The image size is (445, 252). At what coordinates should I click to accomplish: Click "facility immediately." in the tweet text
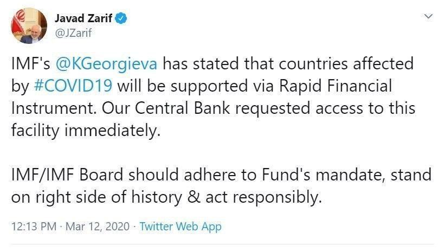86,130
